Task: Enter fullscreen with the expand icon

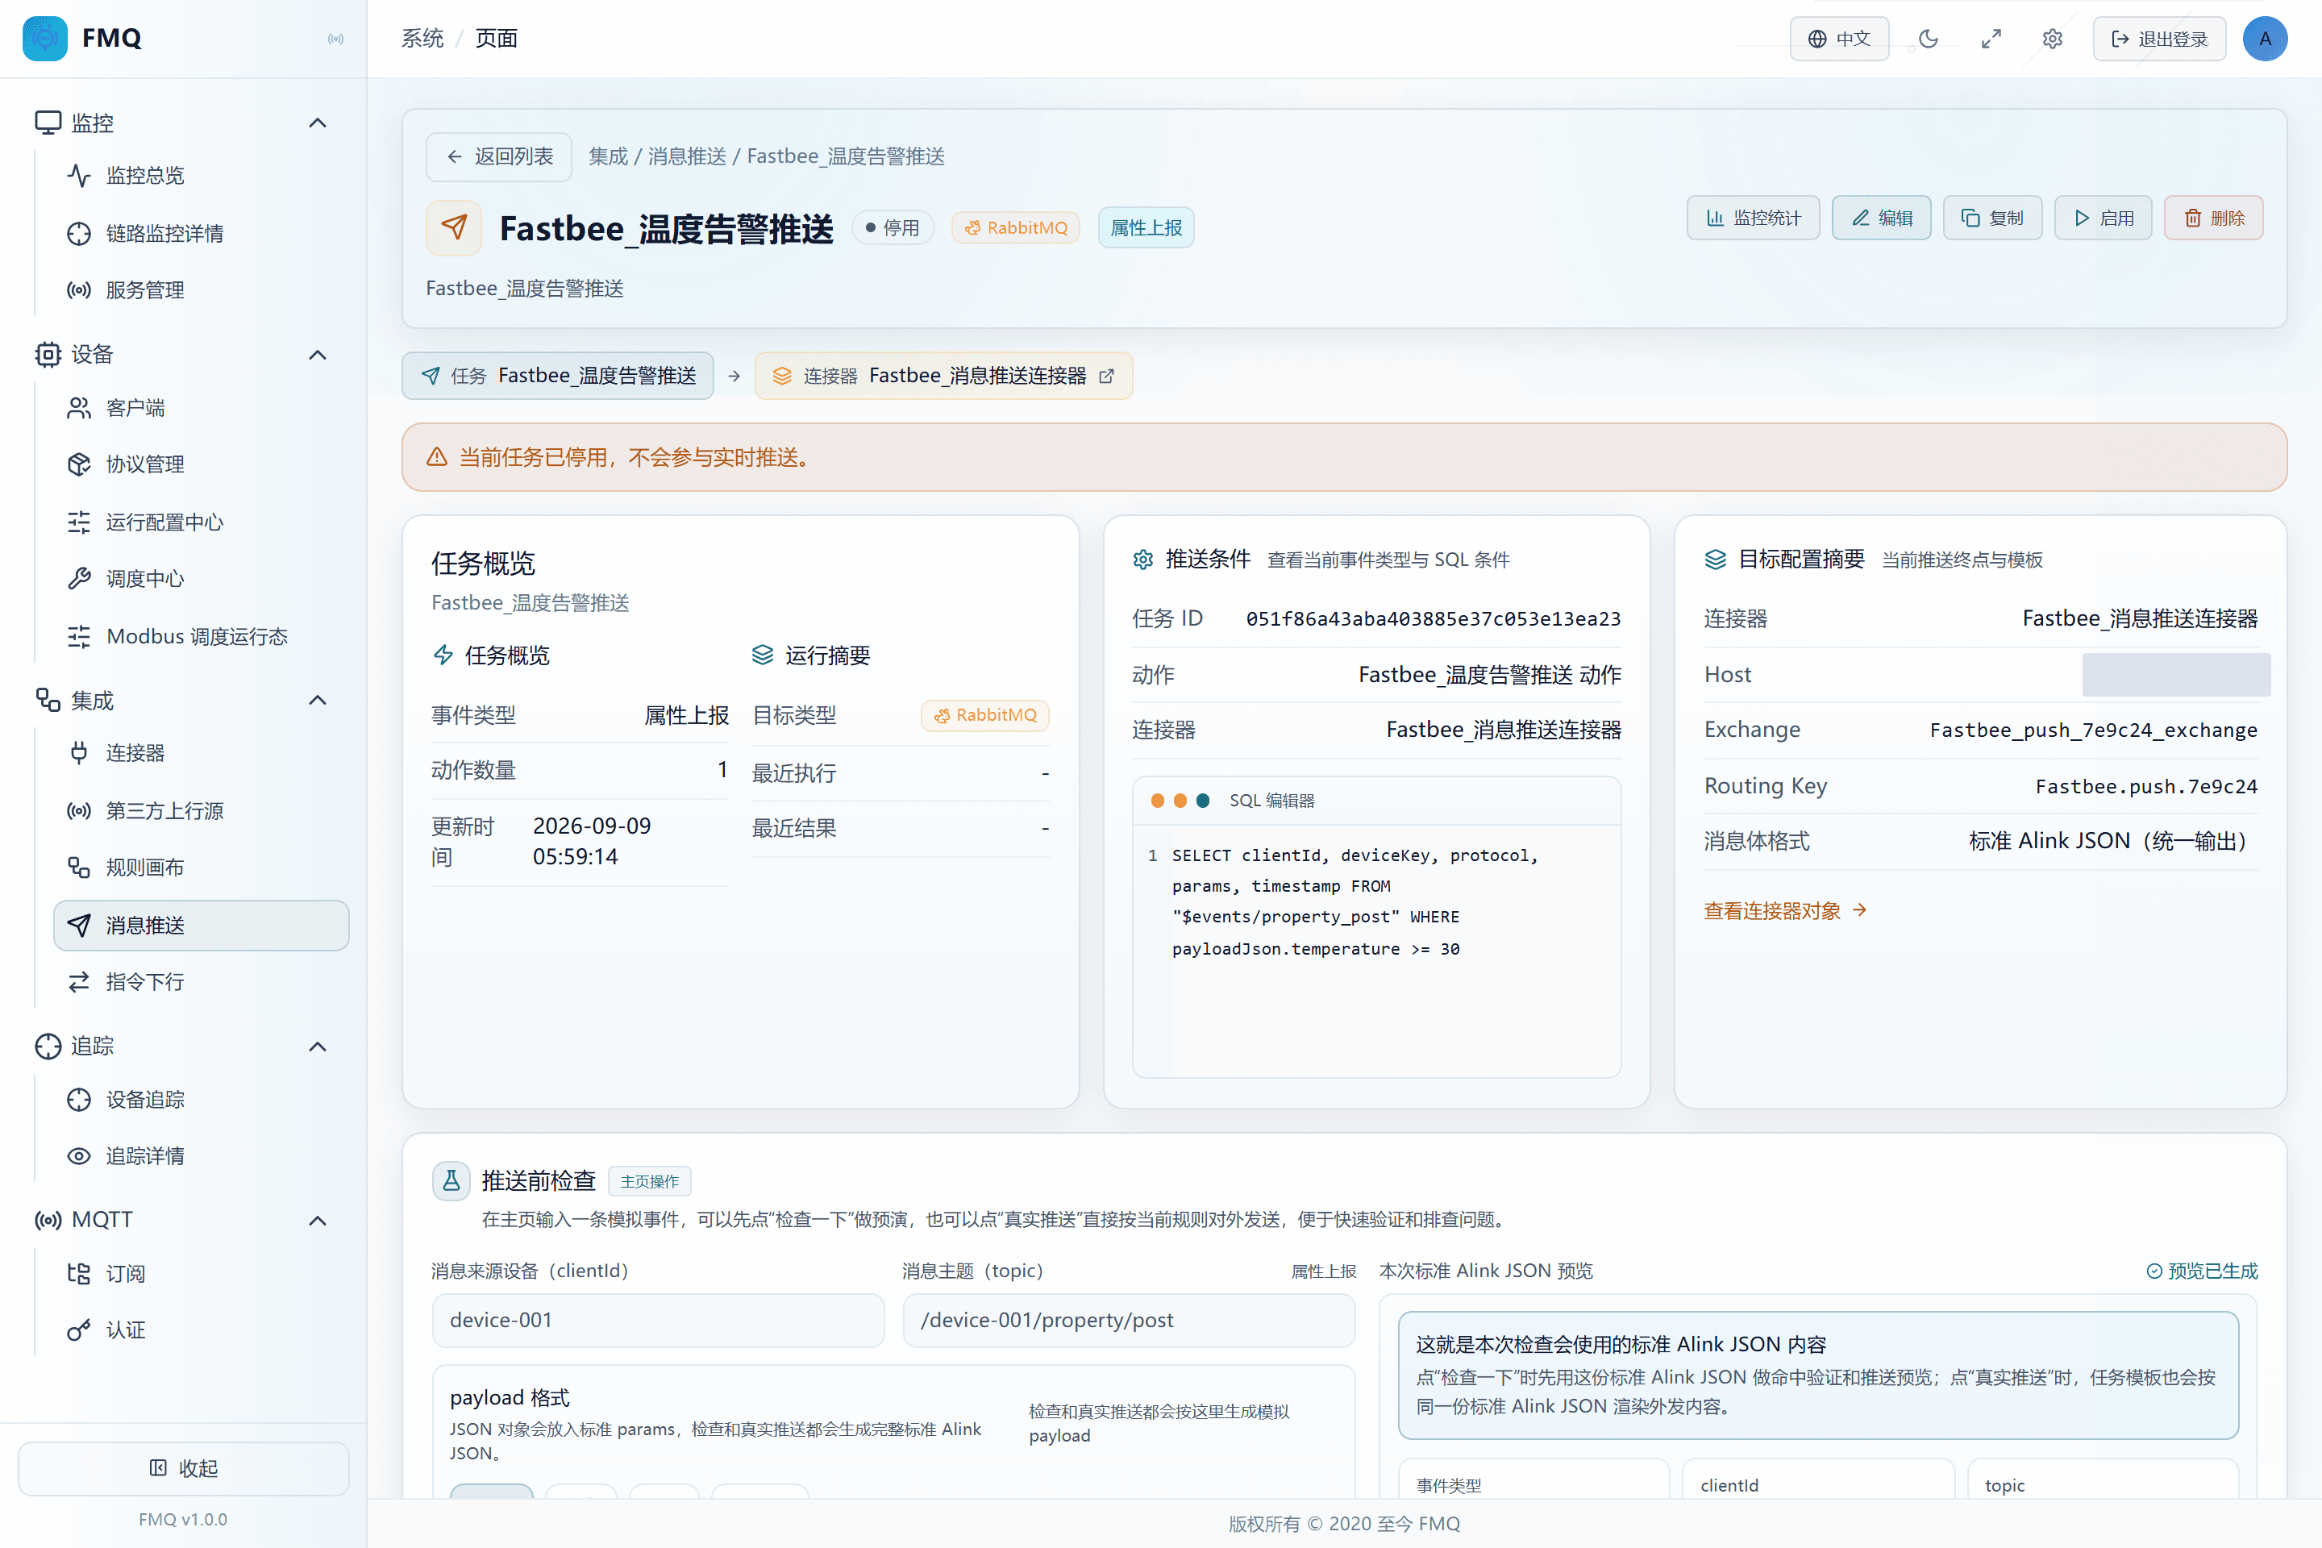Action: (x=1991, y=39)
